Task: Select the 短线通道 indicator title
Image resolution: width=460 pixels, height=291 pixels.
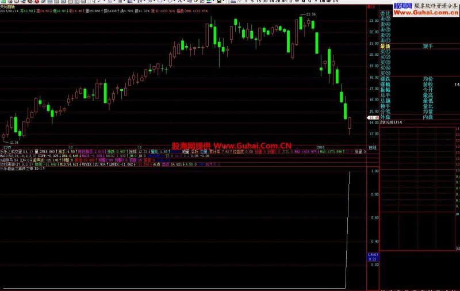Action: [7, 164]
